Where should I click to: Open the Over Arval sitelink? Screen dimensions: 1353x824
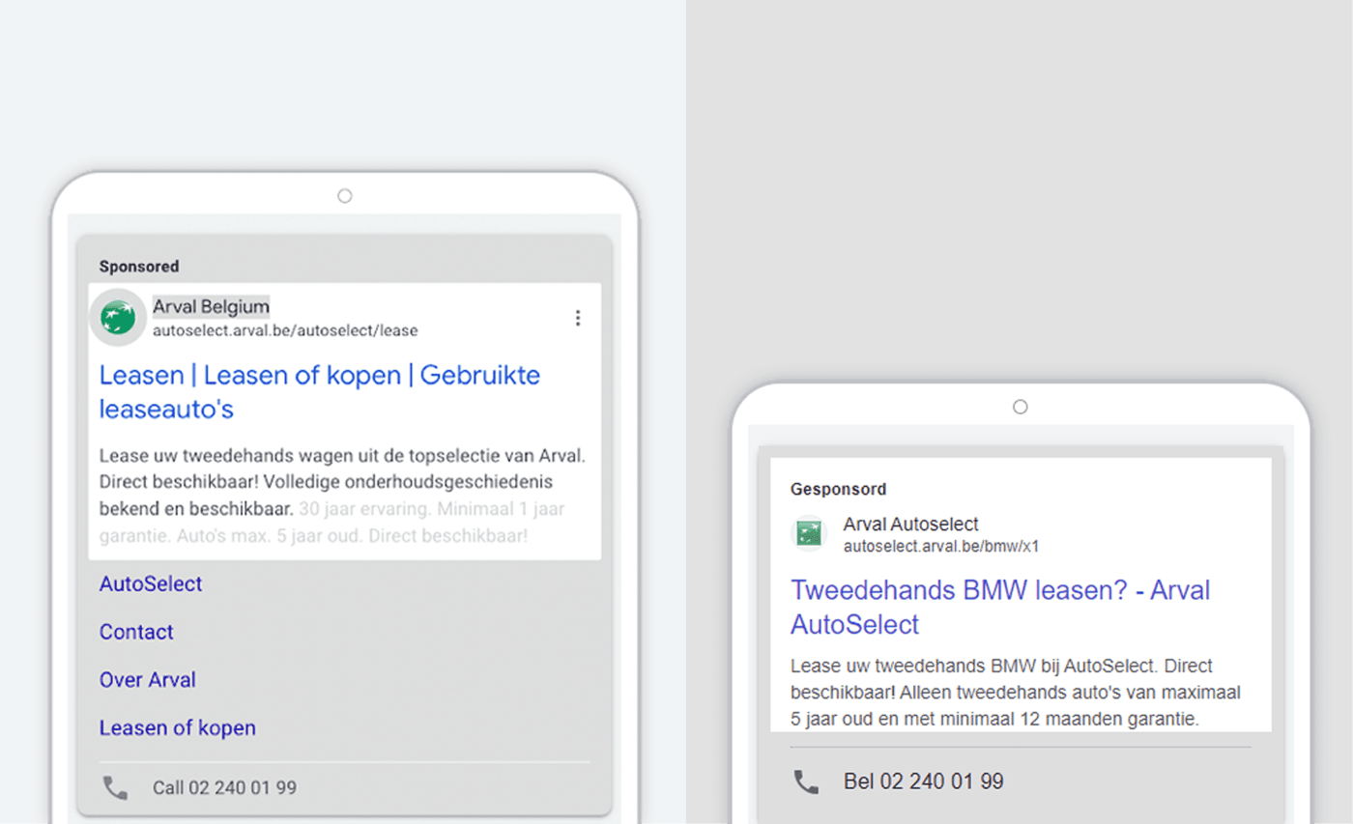pyautogui.click(x=148, y=680)
